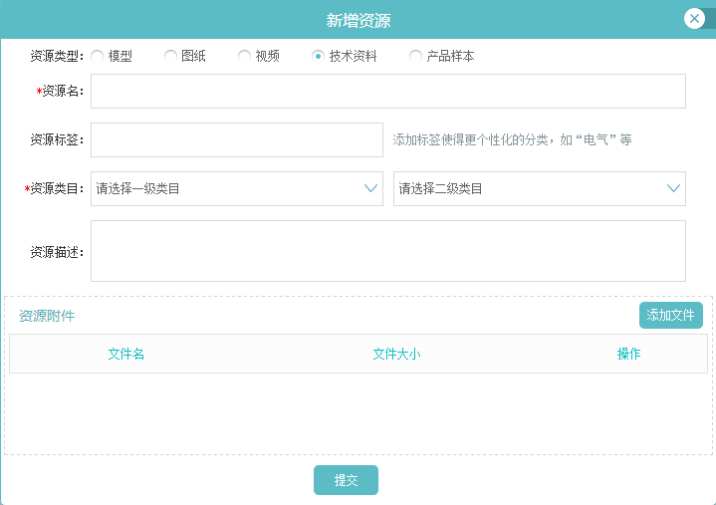Select the 技术资料 radio button
The image size is (716, 505).
pyautogui.click(x=318, y=56)
